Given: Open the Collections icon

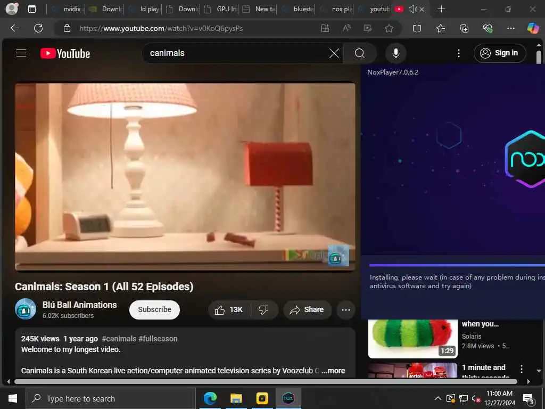Looking at the screenshot, I should [464, 28].
